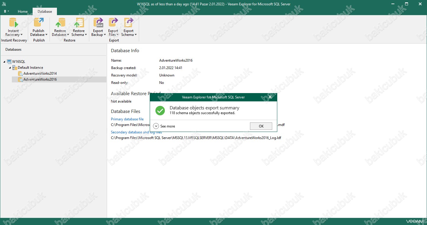
Task: Click the Veeam logo in status bar
Action: [415, 221]
